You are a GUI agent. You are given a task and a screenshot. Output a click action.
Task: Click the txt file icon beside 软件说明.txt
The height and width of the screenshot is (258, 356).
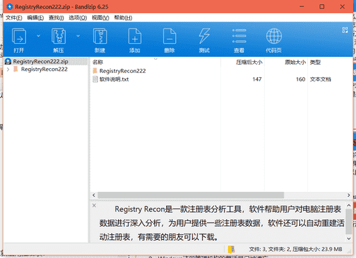coord(95,79)
